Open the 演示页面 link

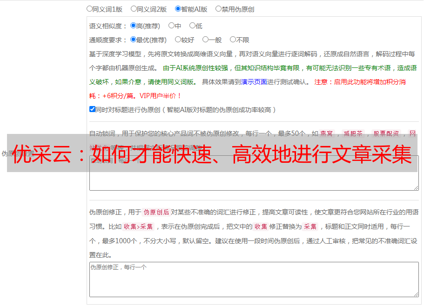point(254,82)
